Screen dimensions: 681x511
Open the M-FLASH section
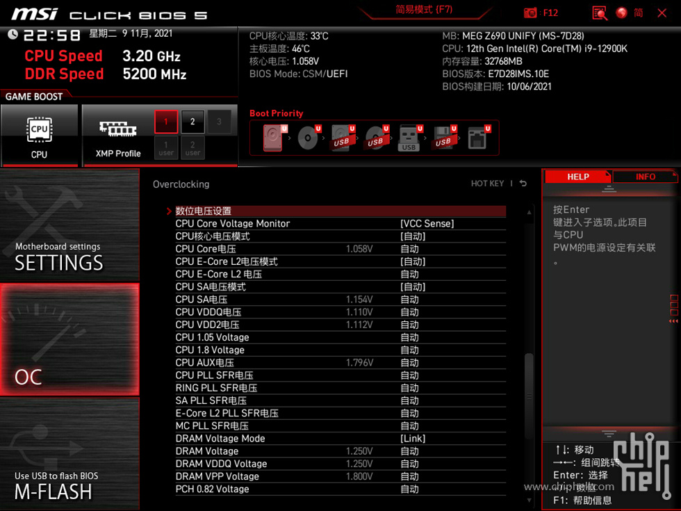(x=69, y=454)
